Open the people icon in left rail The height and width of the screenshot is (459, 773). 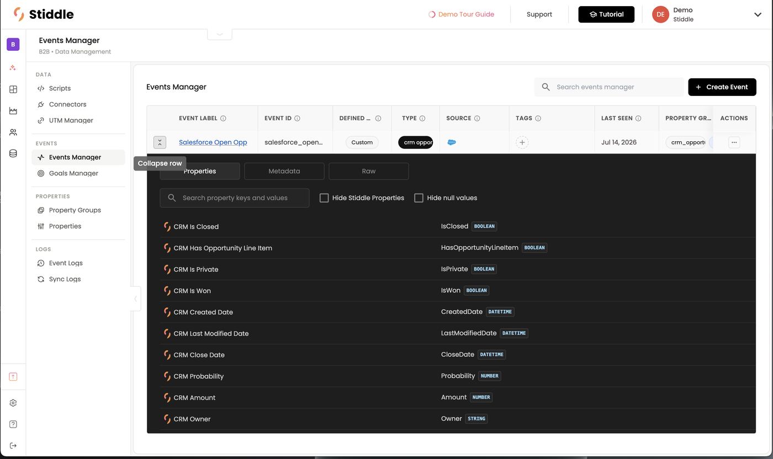tap(13, 132)
